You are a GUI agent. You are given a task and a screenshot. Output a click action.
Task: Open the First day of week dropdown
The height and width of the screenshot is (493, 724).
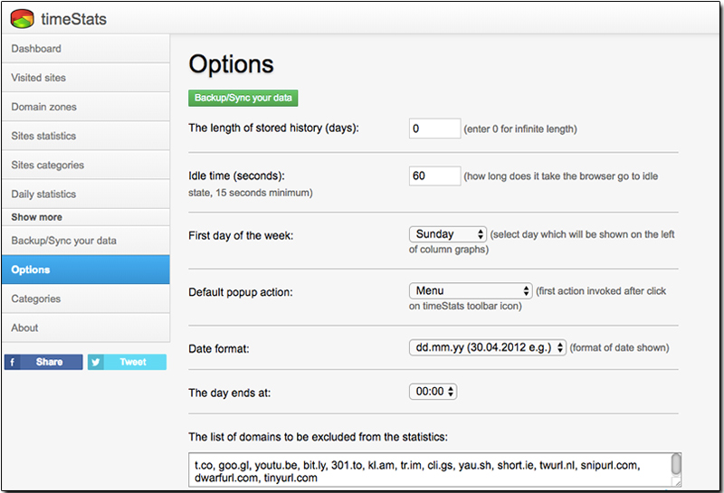[447, 234]
